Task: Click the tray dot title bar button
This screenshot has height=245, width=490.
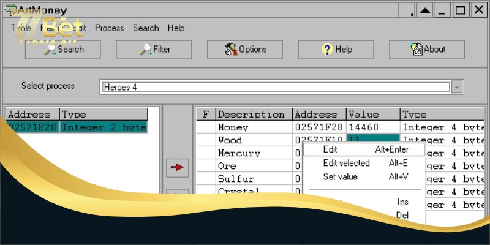Action: pos(409,10)
